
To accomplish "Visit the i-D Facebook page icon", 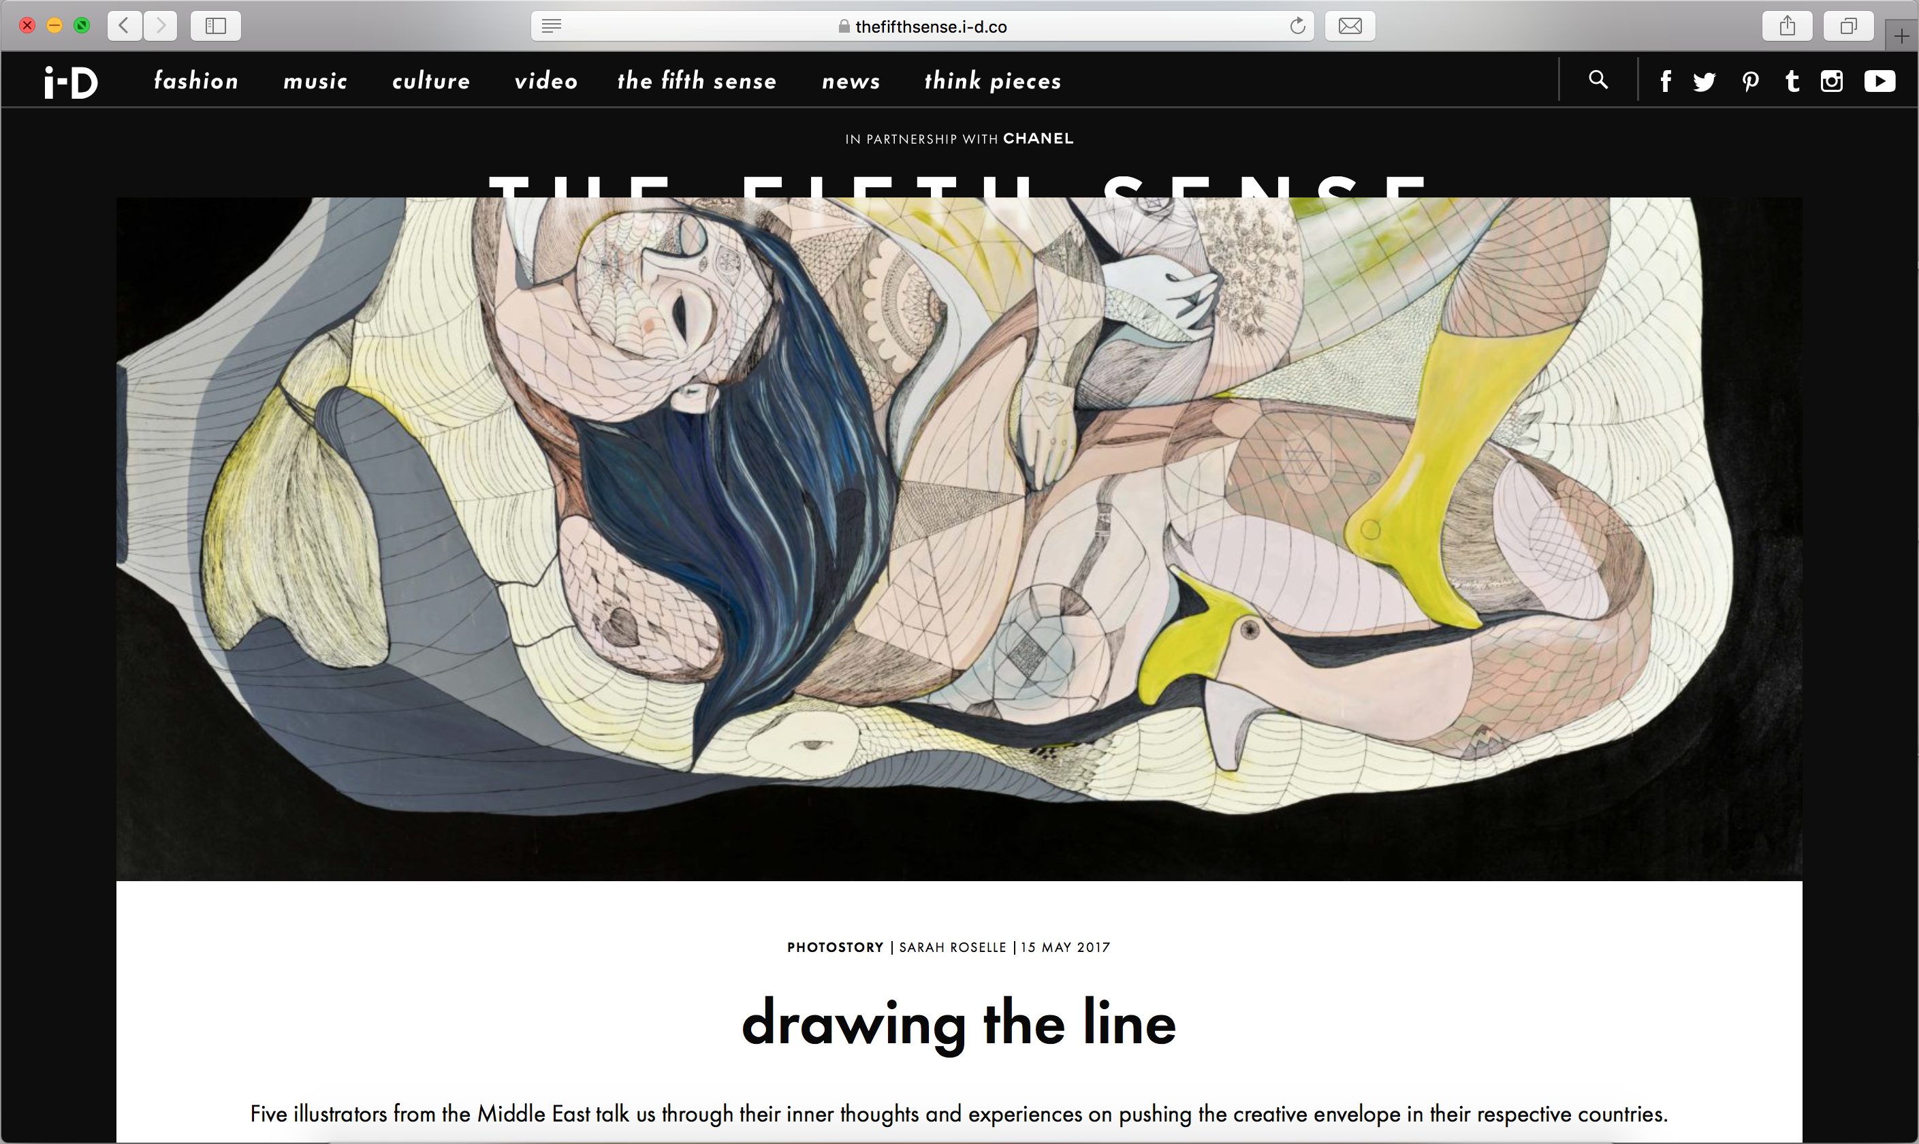I will [x=1666, y=81].
